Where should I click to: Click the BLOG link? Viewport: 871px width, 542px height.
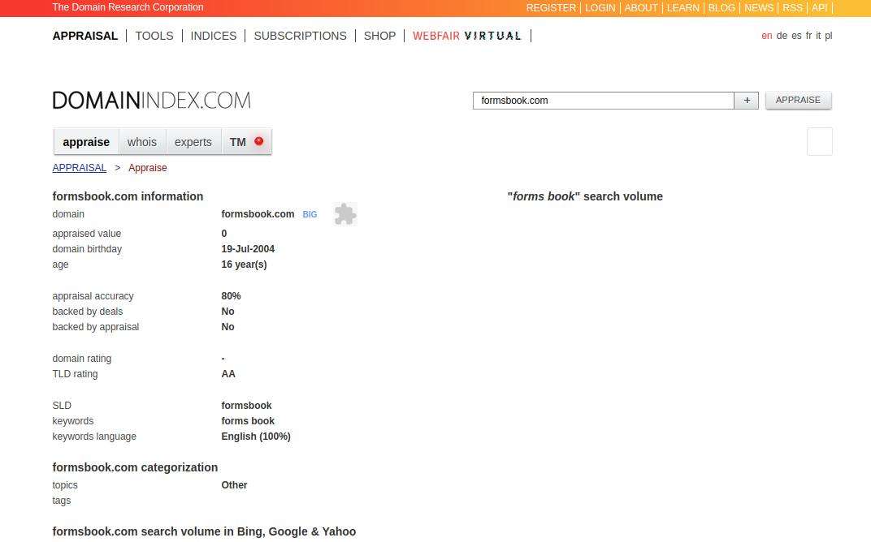[x=721, y=8]
